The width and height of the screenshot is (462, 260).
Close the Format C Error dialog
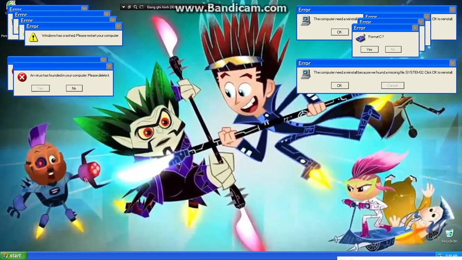pyautogui.click(x=415, y=28)
